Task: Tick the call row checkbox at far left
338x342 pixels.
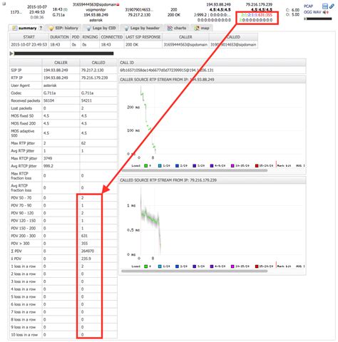Action: pyautogui.click(x=4, y=4)
